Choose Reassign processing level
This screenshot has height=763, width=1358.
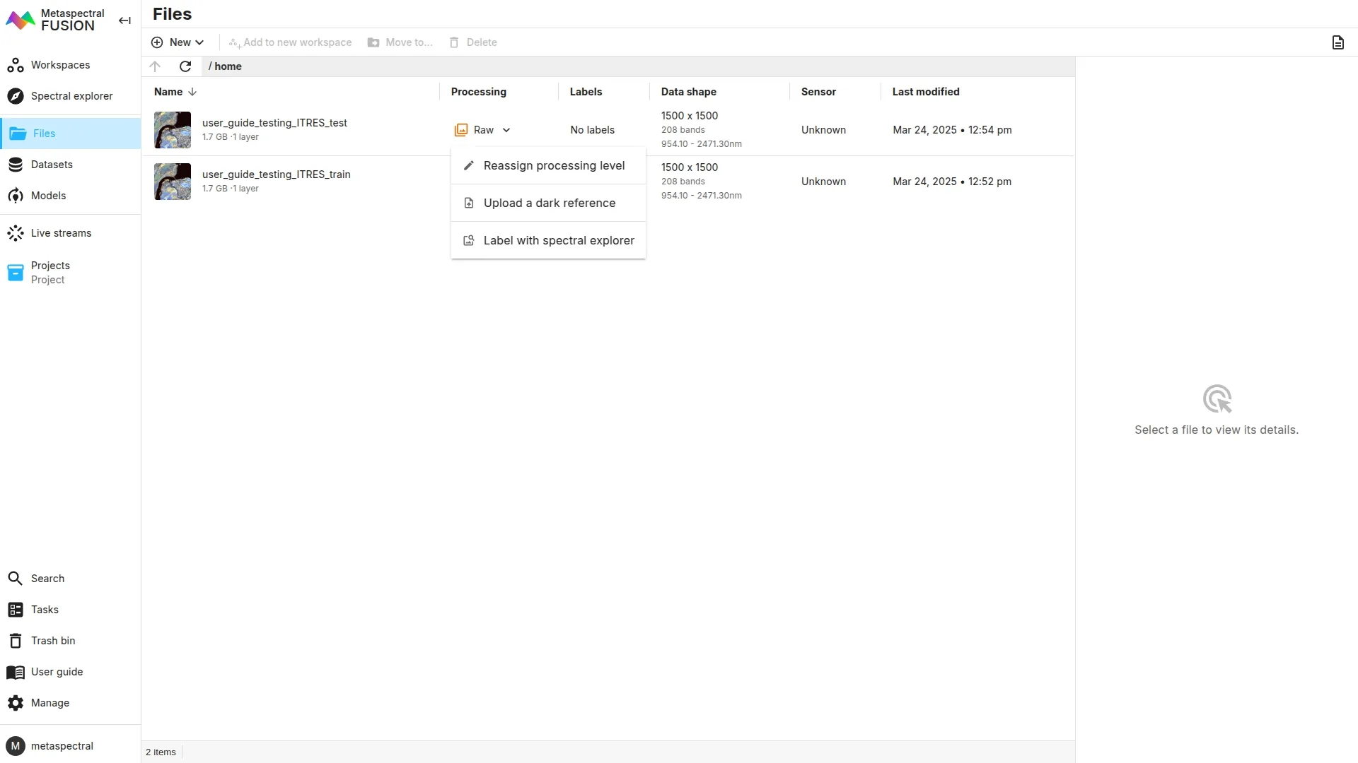point(553,165)
